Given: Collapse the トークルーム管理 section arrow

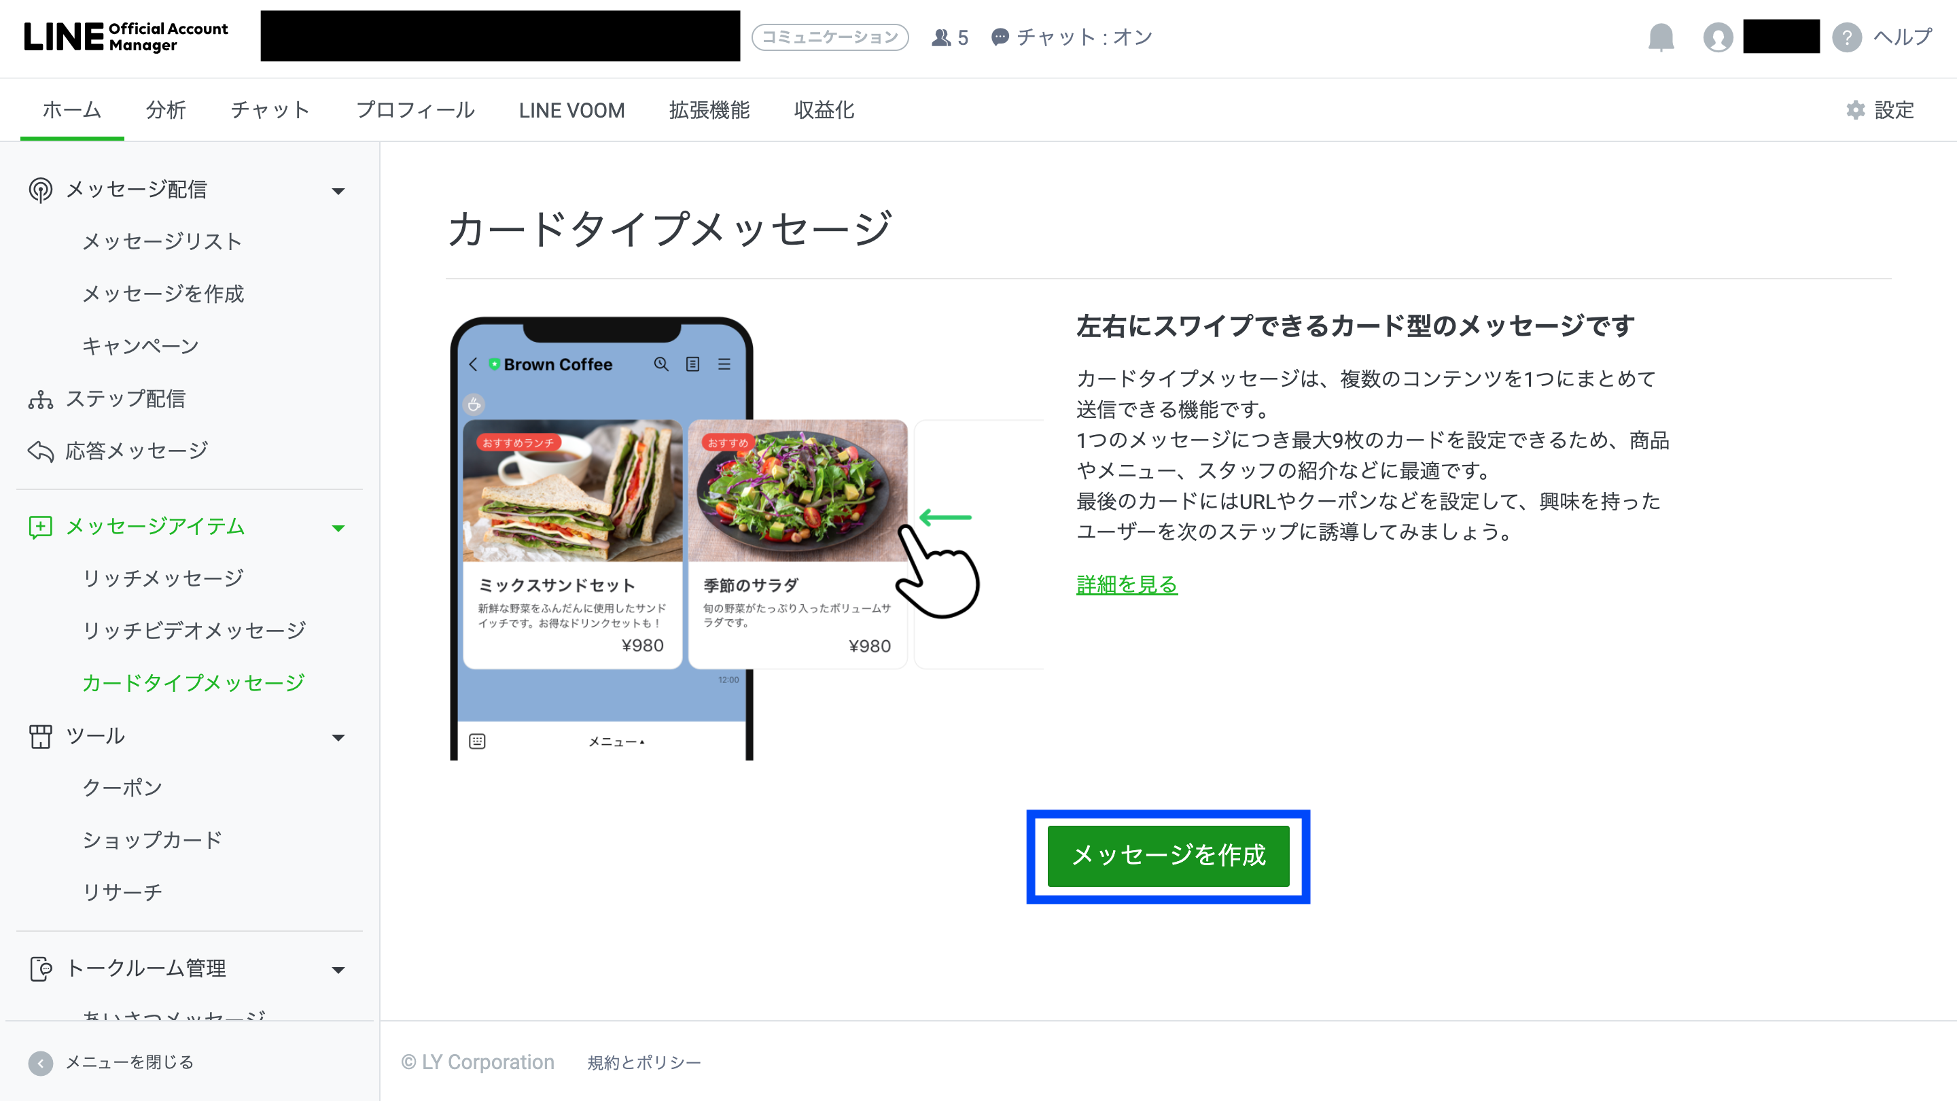Looking at the screenshot, I should (339, 970).
